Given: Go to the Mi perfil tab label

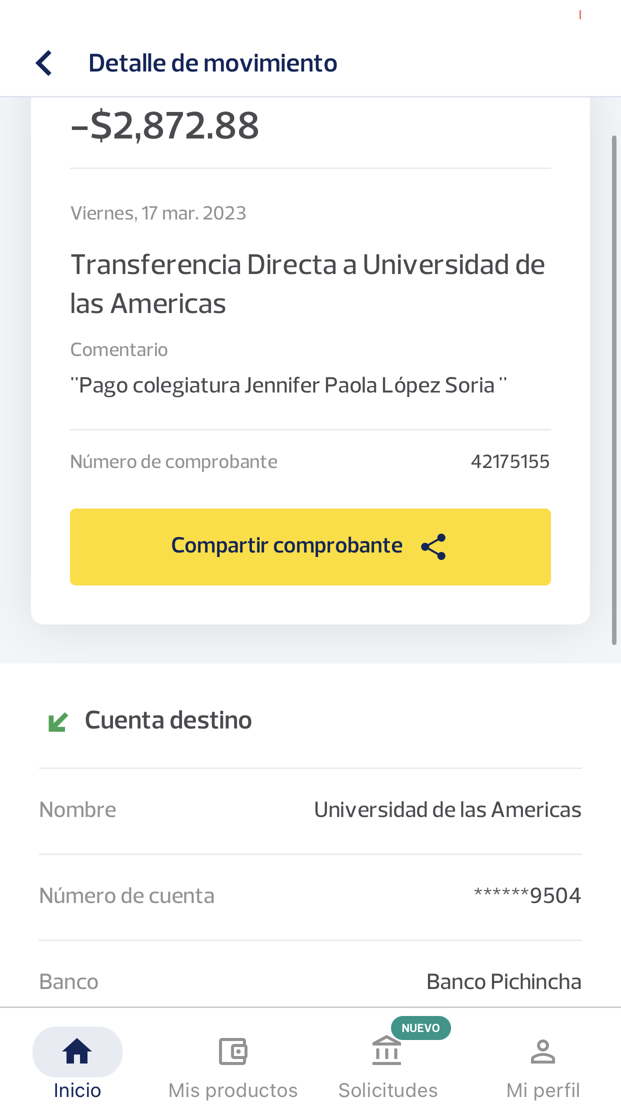Looking at the screenshot, I should pos(543,1090).
